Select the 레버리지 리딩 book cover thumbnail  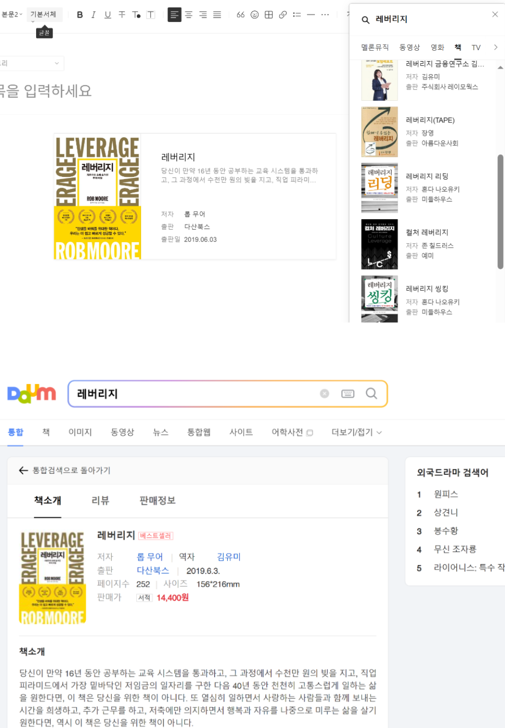[x=379, y=188]
